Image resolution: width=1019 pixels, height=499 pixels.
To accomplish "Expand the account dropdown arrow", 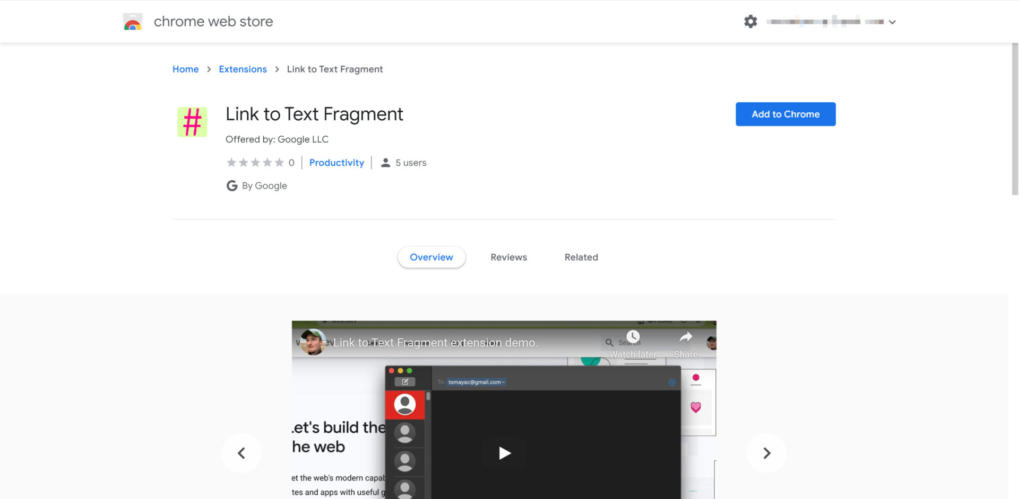I will click(x=892, y=22).
